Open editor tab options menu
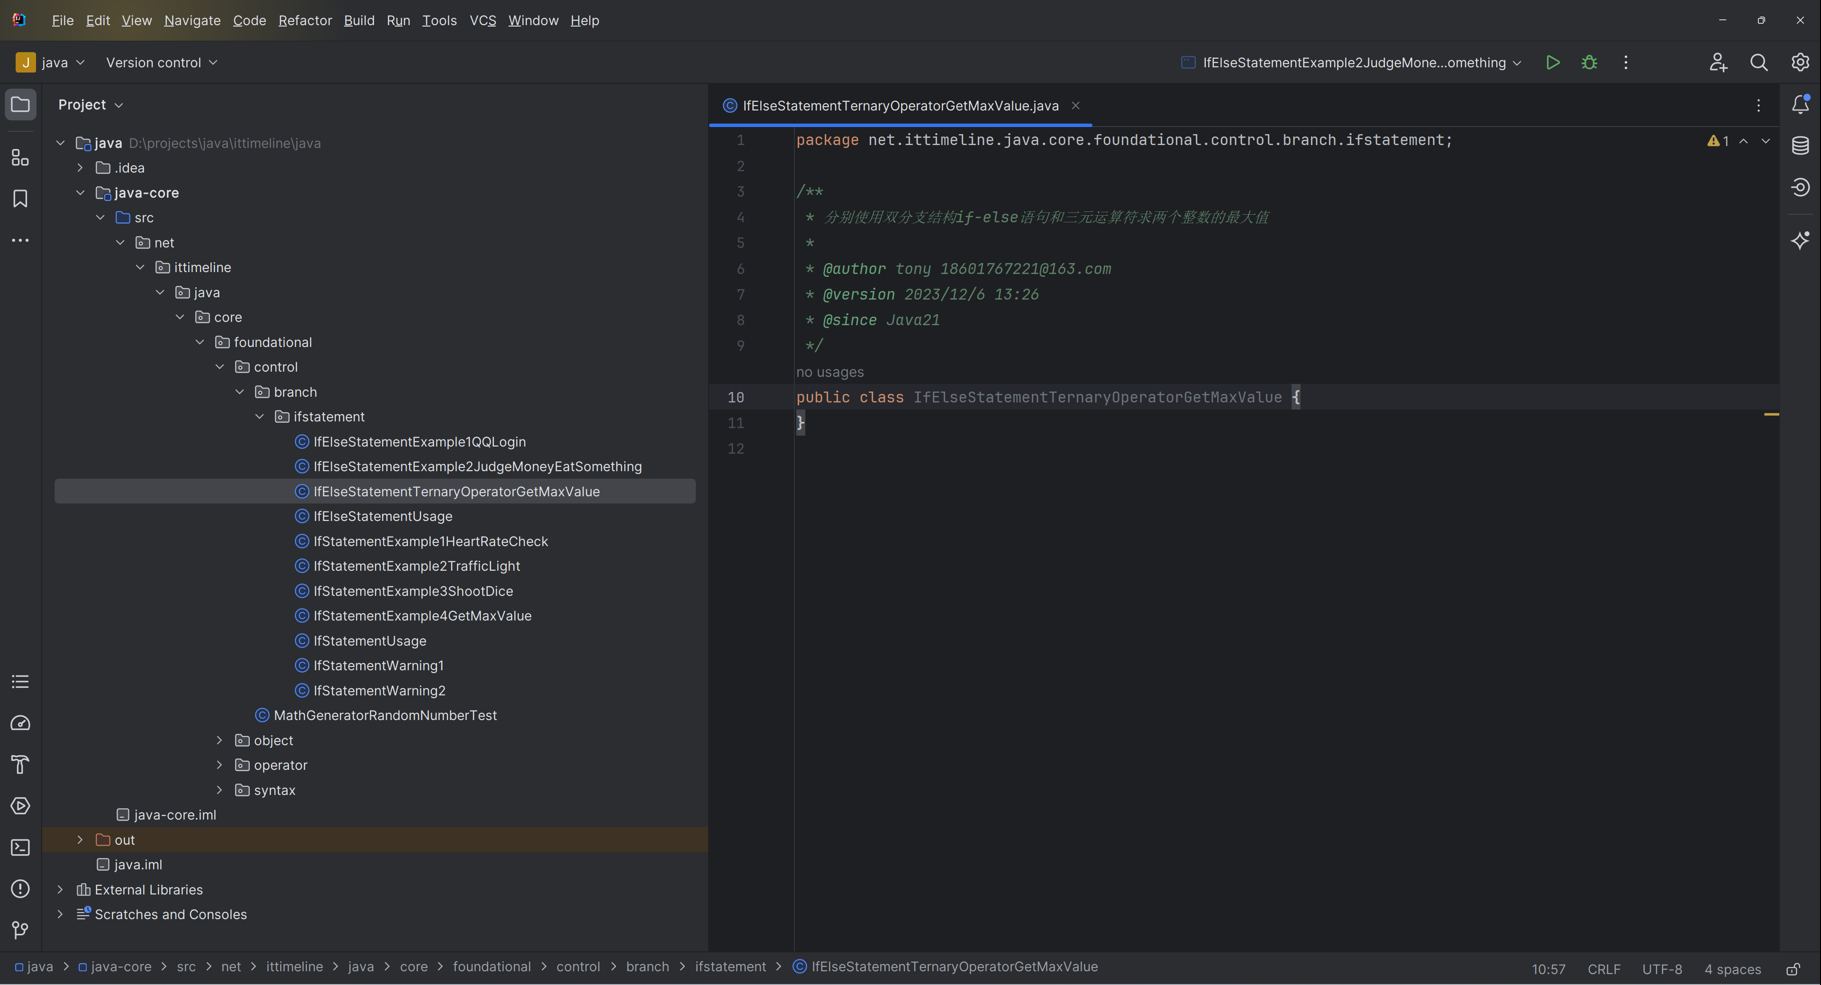 click(1759, 106)
